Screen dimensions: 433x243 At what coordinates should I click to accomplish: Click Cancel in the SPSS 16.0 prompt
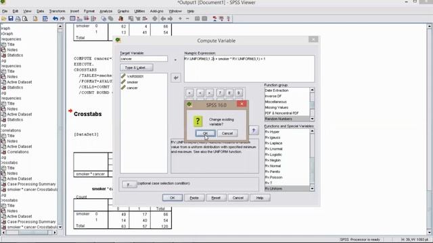point(227,134)
